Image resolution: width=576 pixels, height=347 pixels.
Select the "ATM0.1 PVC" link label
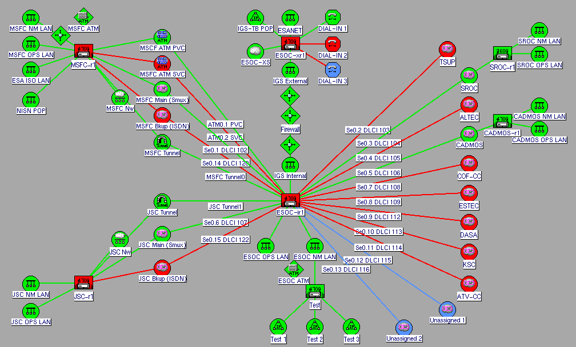point(225,125)
